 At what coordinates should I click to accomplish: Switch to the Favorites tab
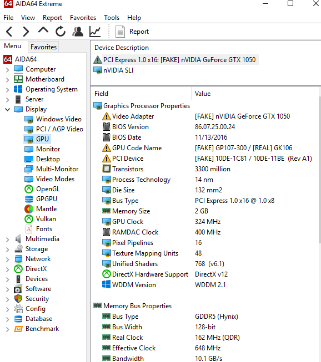point(43,47)
